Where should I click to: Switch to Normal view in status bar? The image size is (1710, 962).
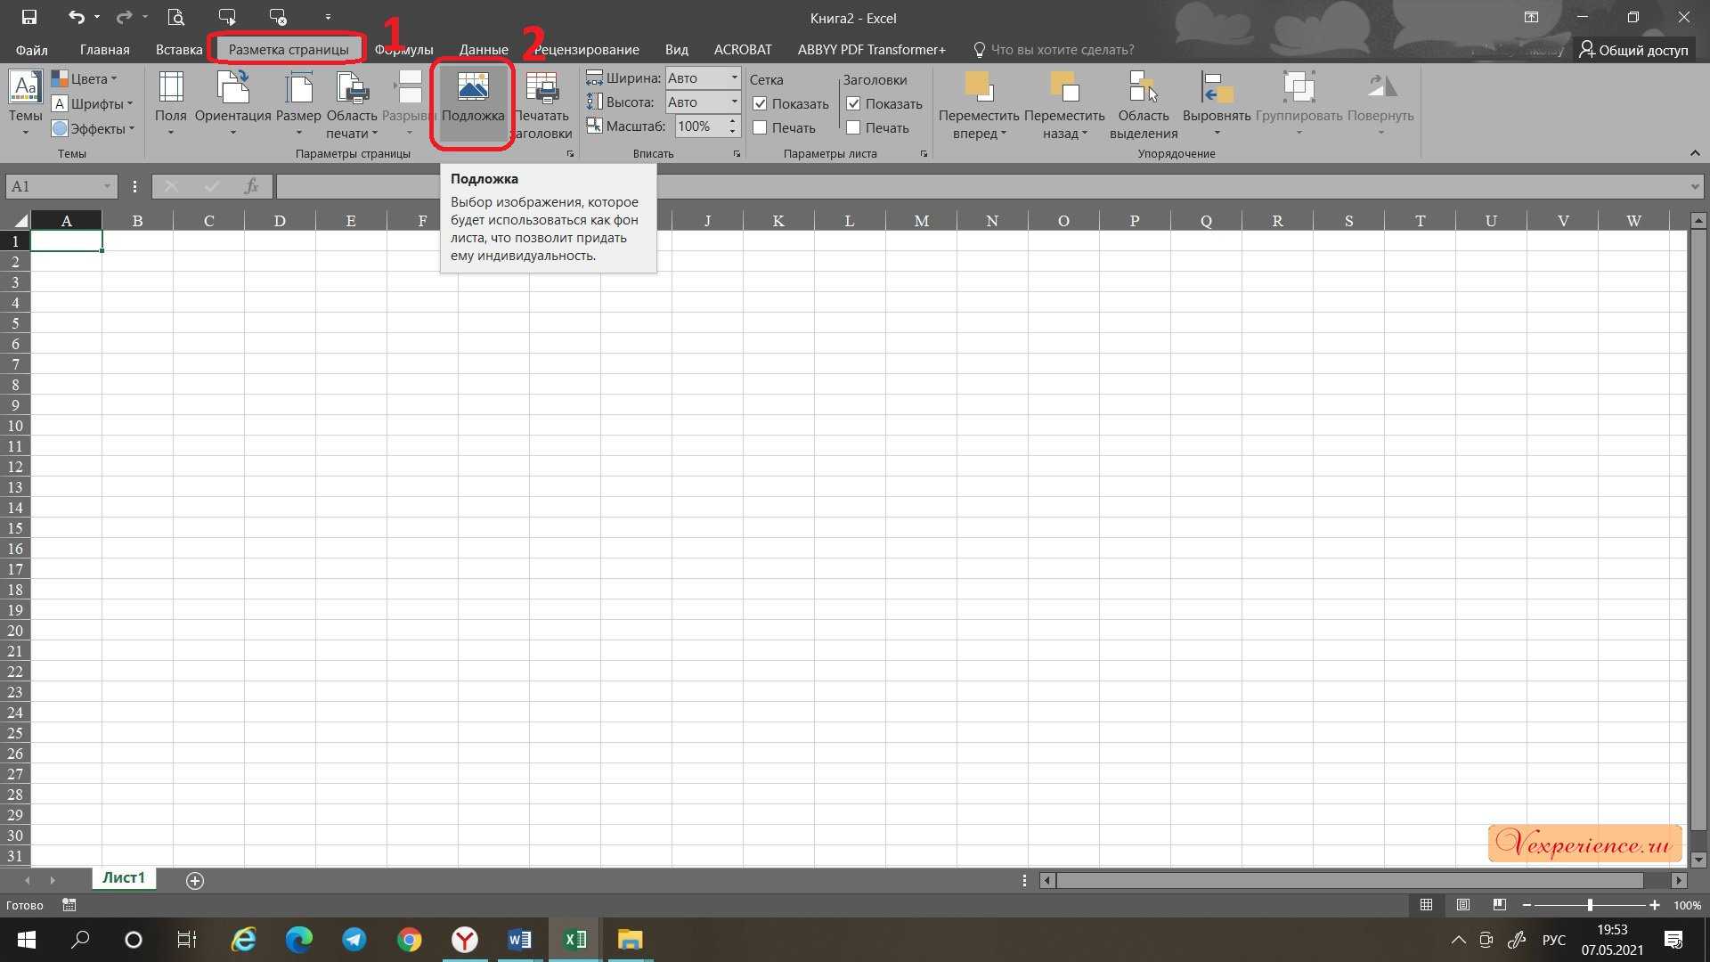click(x=1426, y=905)
